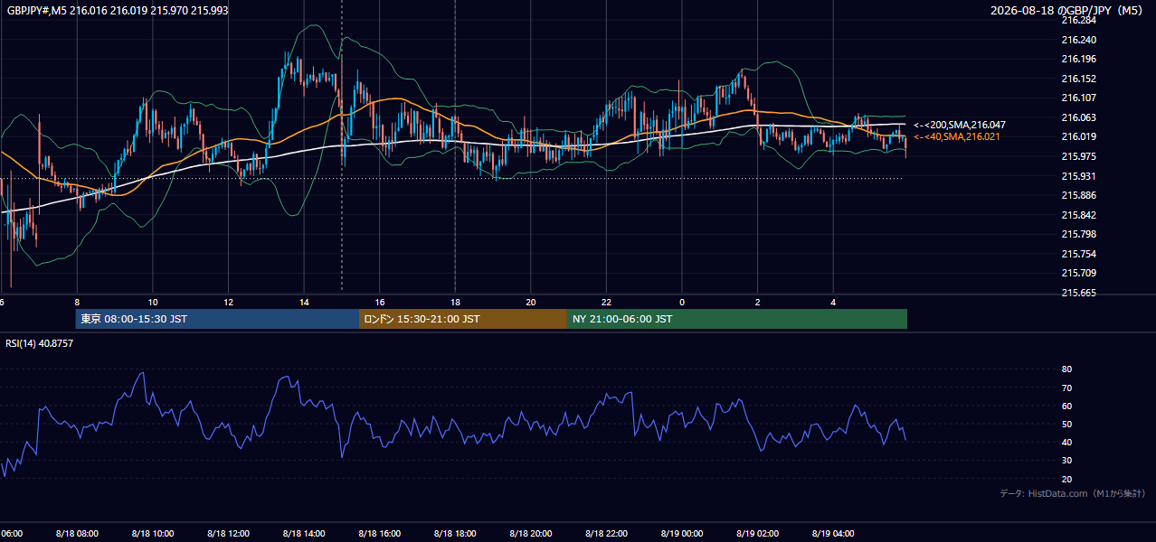Click price axis value 216.063

1078,117
